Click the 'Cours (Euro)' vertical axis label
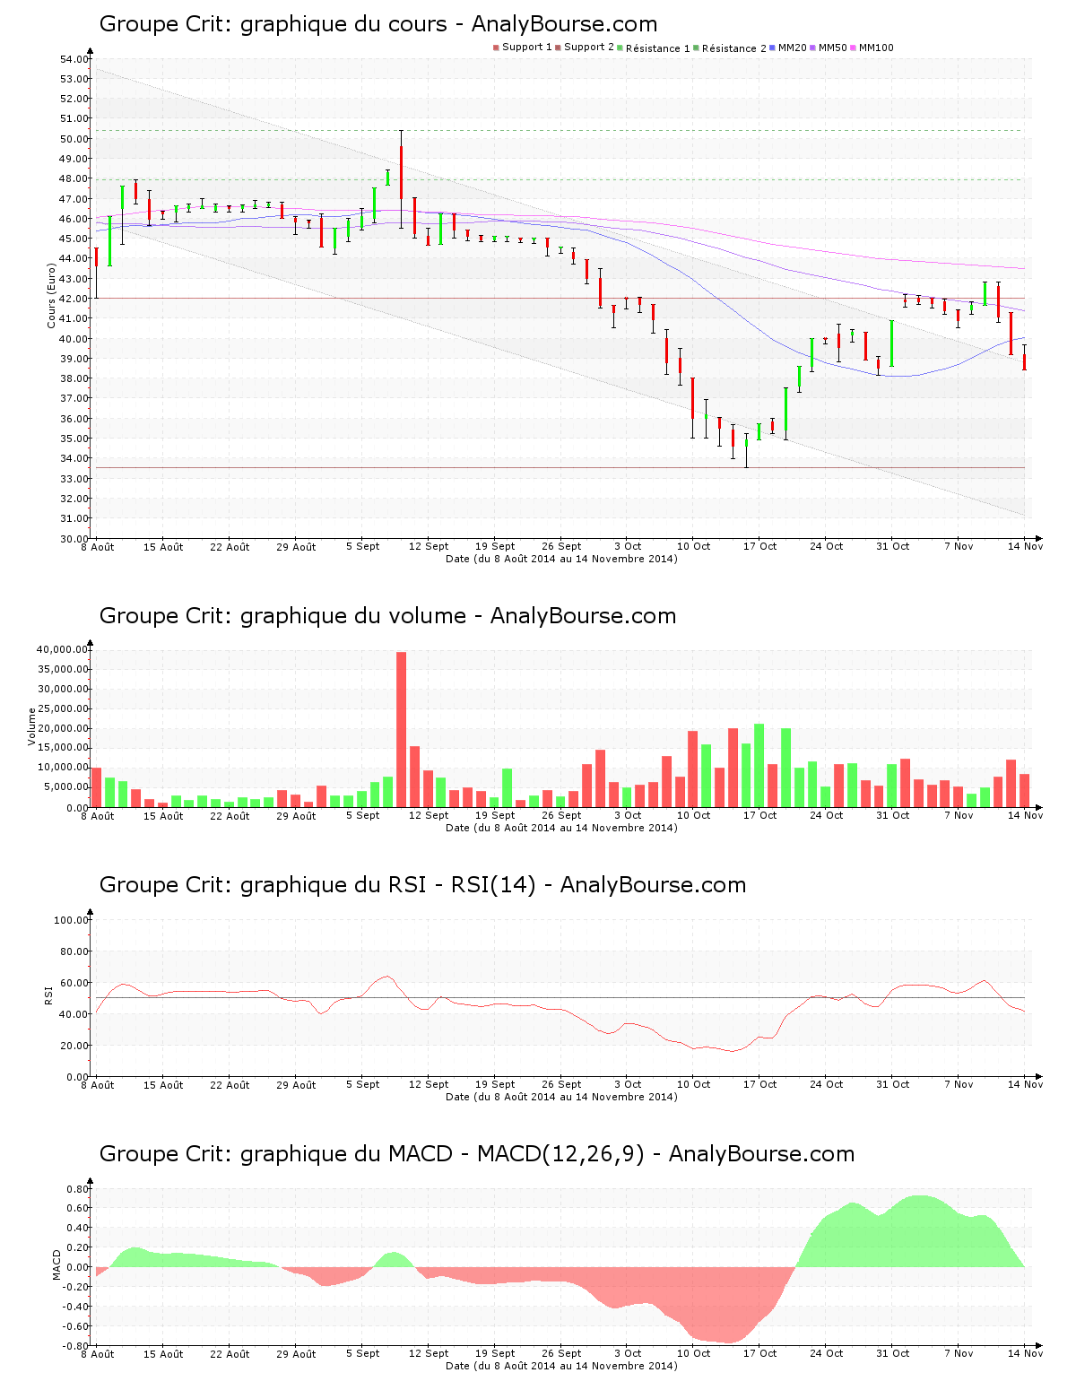Screen dimensions: 1076x1390 pyautogui.click(x=51, y=295)
